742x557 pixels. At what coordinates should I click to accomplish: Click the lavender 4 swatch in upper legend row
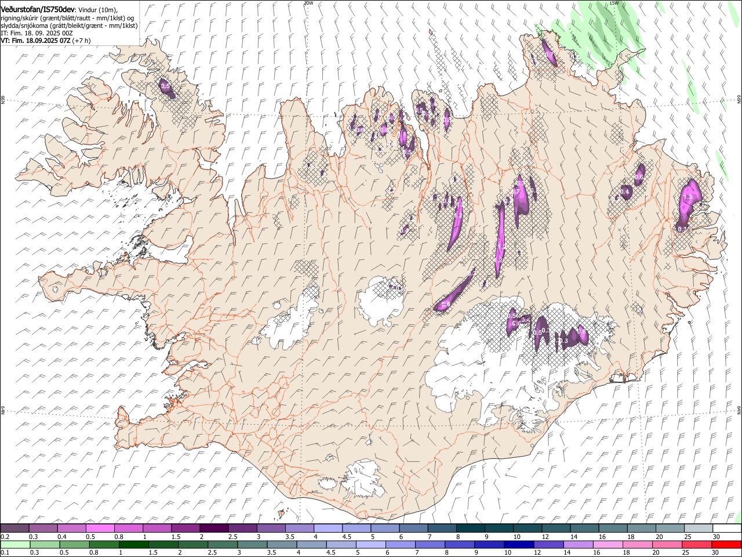328,529
